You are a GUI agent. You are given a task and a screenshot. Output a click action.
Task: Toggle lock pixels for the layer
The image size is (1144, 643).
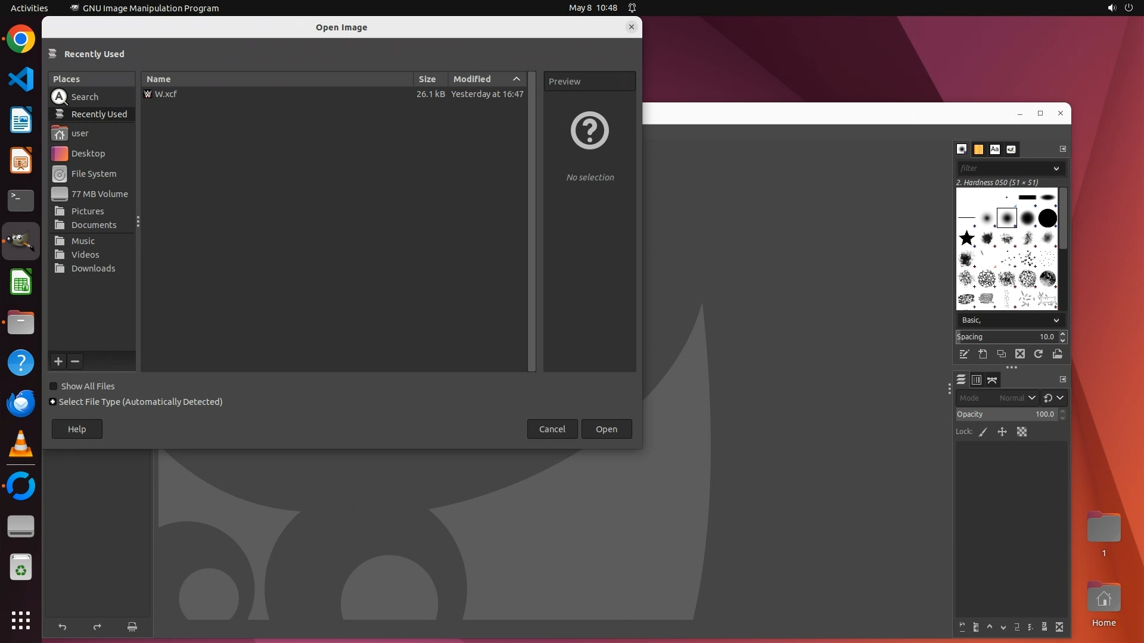(983, 432)
